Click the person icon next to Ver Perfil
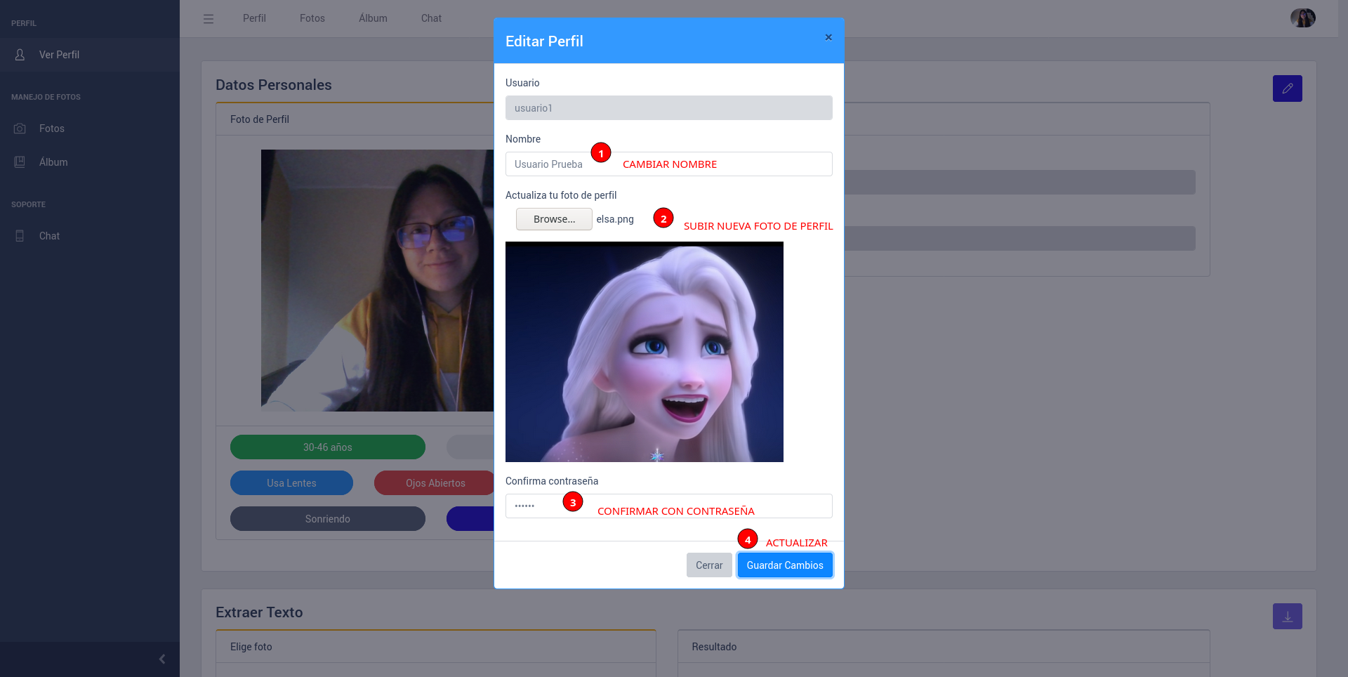This screenshot has width=1348, height=677. (x=20, y=55)
